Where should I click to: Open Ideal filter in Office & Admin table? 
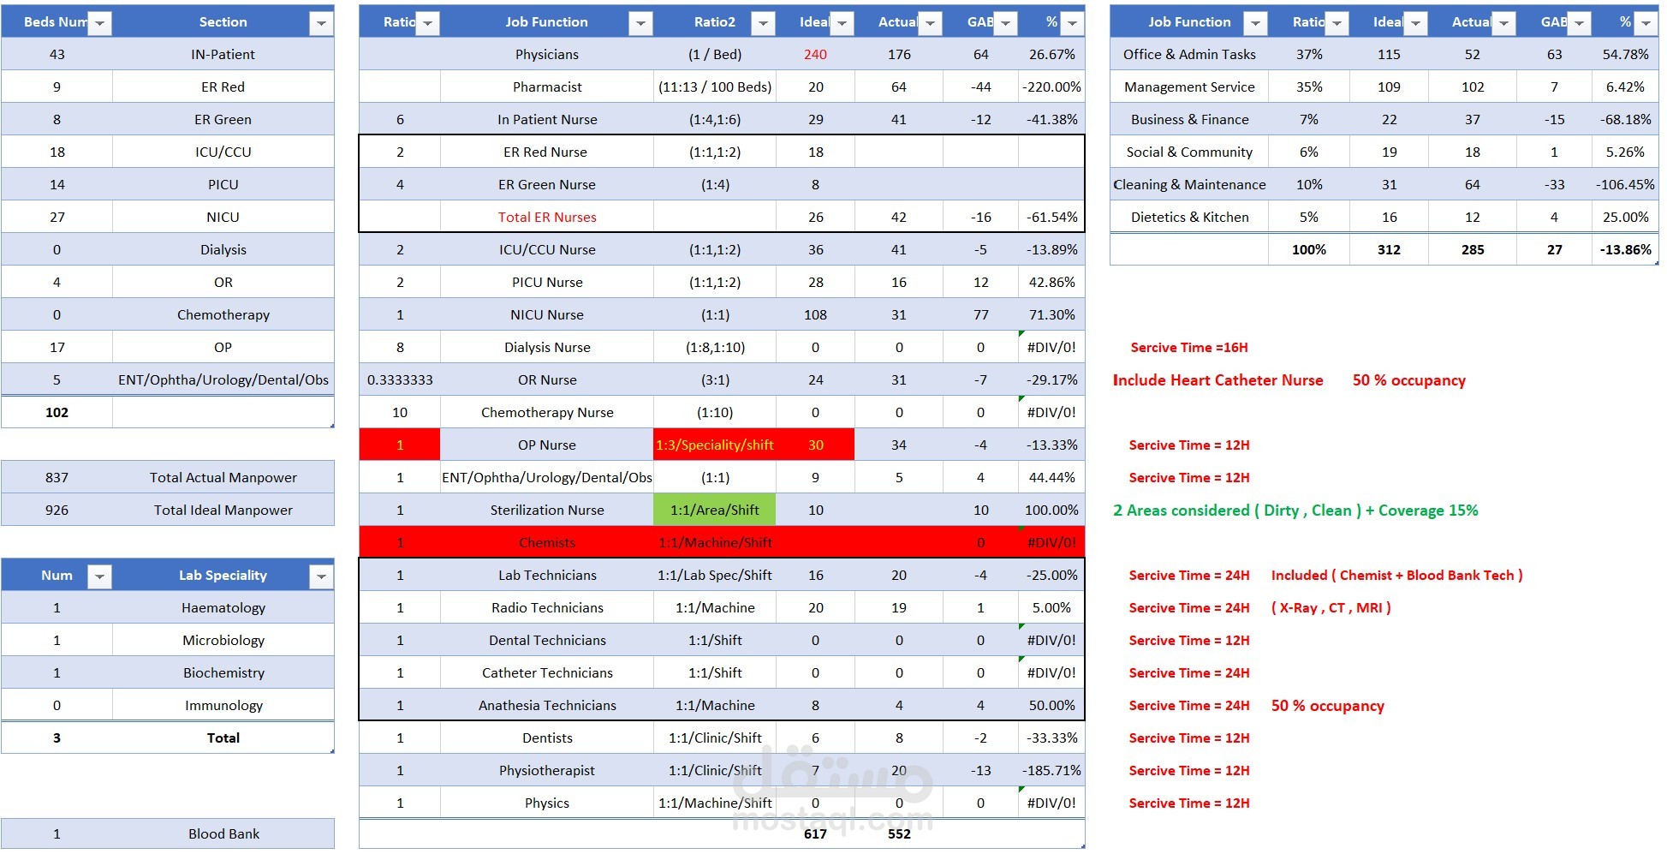[1415, 23]
